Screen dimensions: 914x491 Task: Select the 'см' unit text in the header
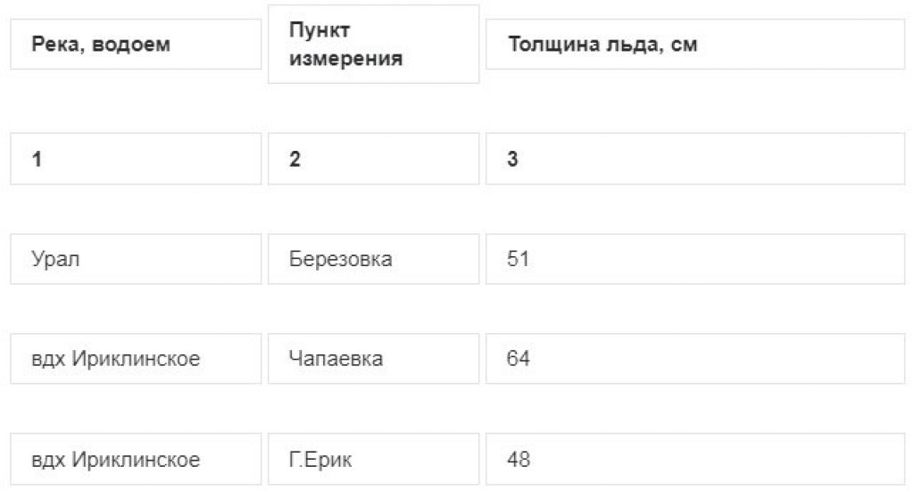click(684, 45)
